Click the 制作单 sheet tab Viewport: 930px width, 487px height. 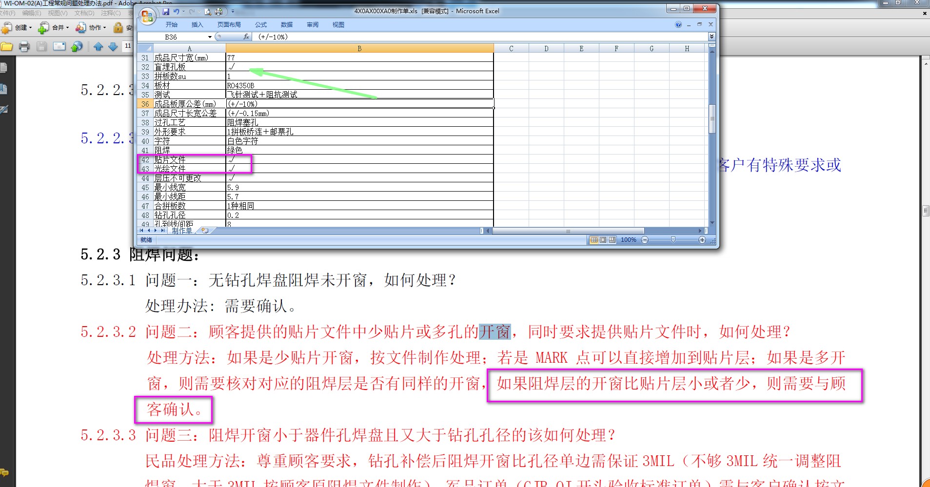(182, 231)
